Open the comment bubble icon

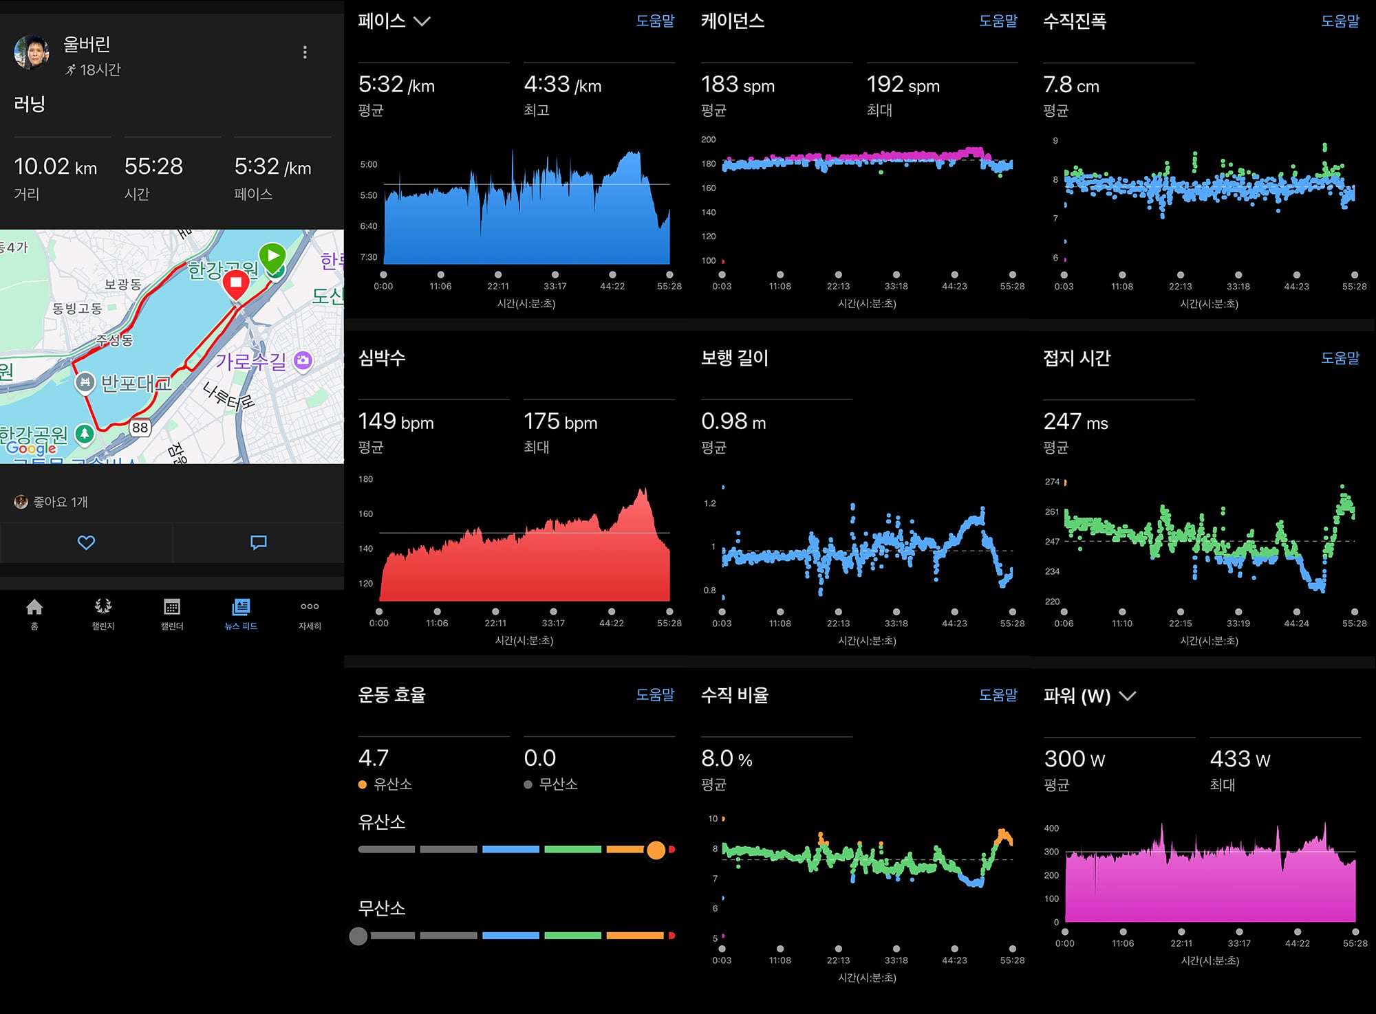[259, 542]
